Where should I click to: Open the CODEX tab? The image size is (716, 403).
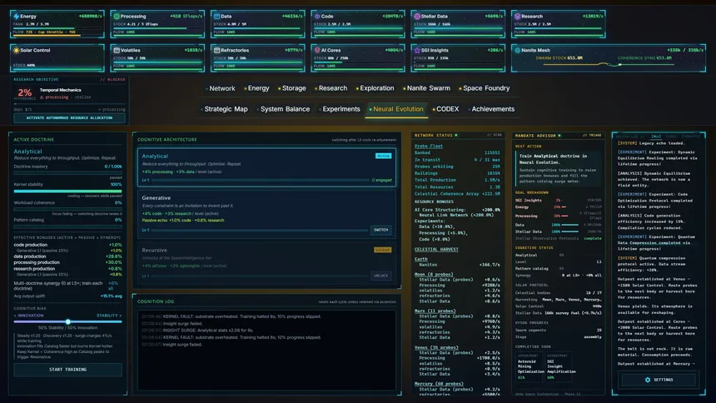(446, 109)
